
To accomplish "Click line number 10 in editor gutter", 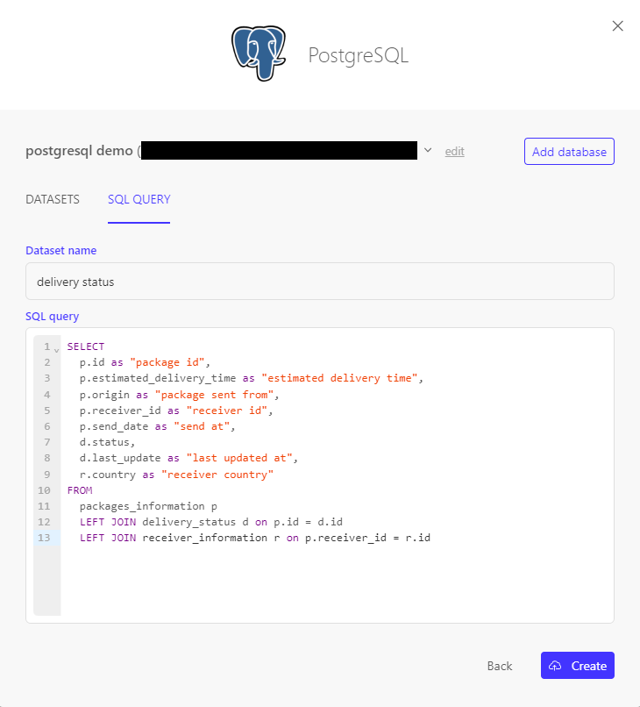I will (x=44, y=490).
